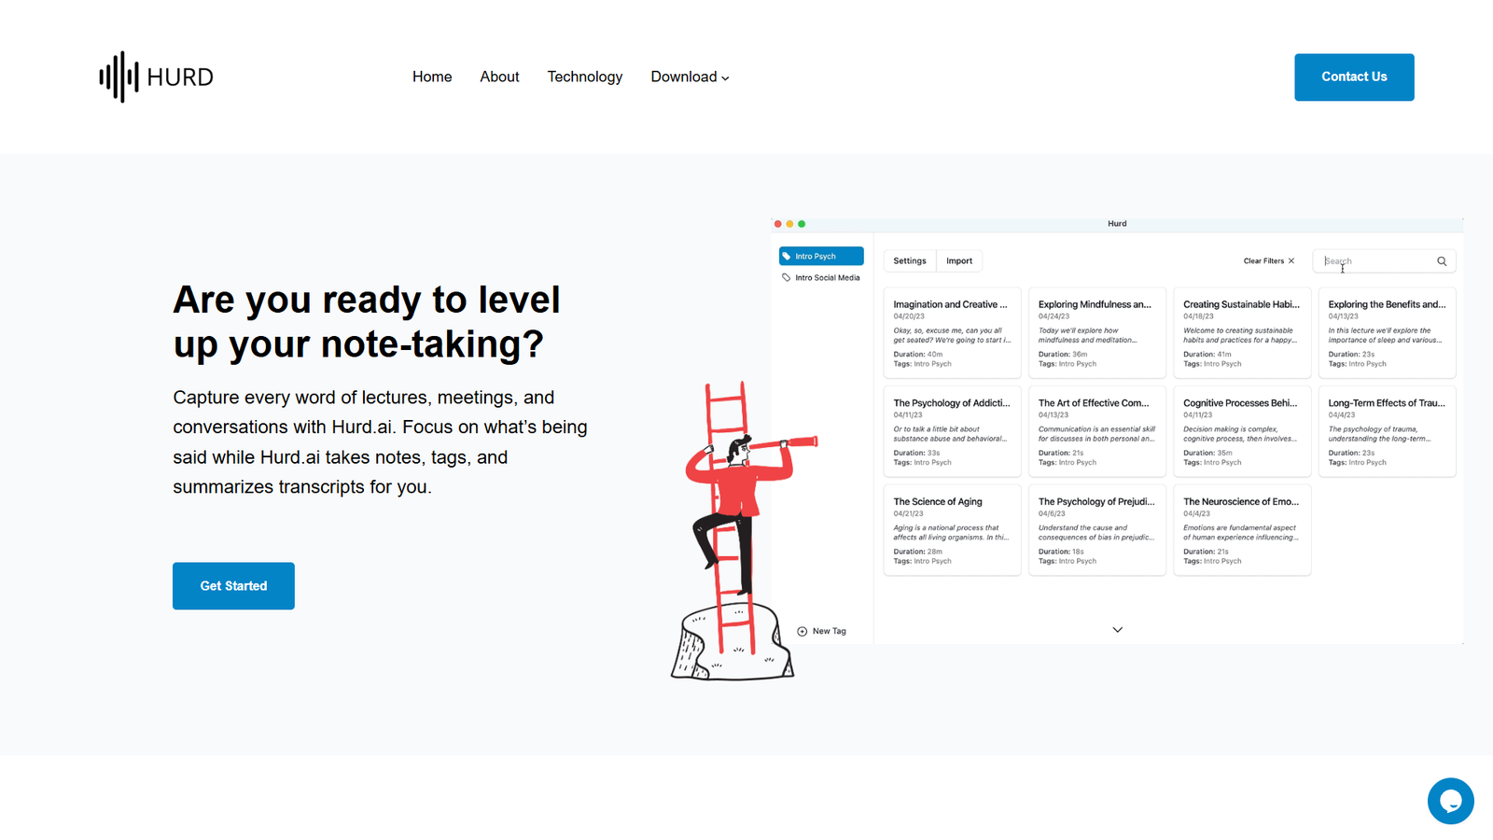Click the "Capture every word of lectures" paragraph
Viewport: 1493px width, 840px height.
click(x=381, y=441)
